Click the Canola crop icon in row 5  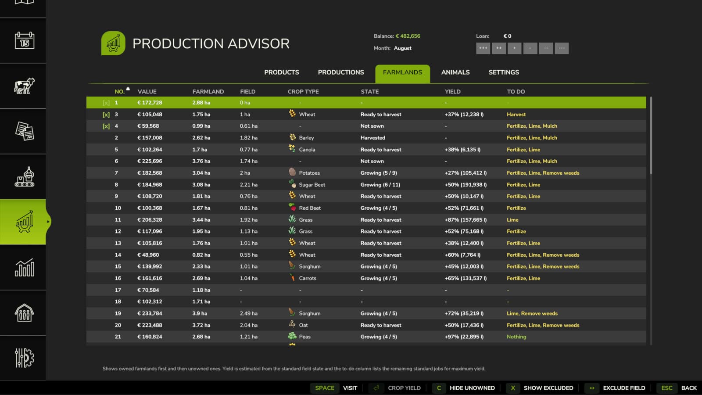(x=292, y=149)
